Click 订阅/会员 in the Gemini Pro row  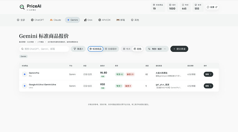click(x=88, y=74)
